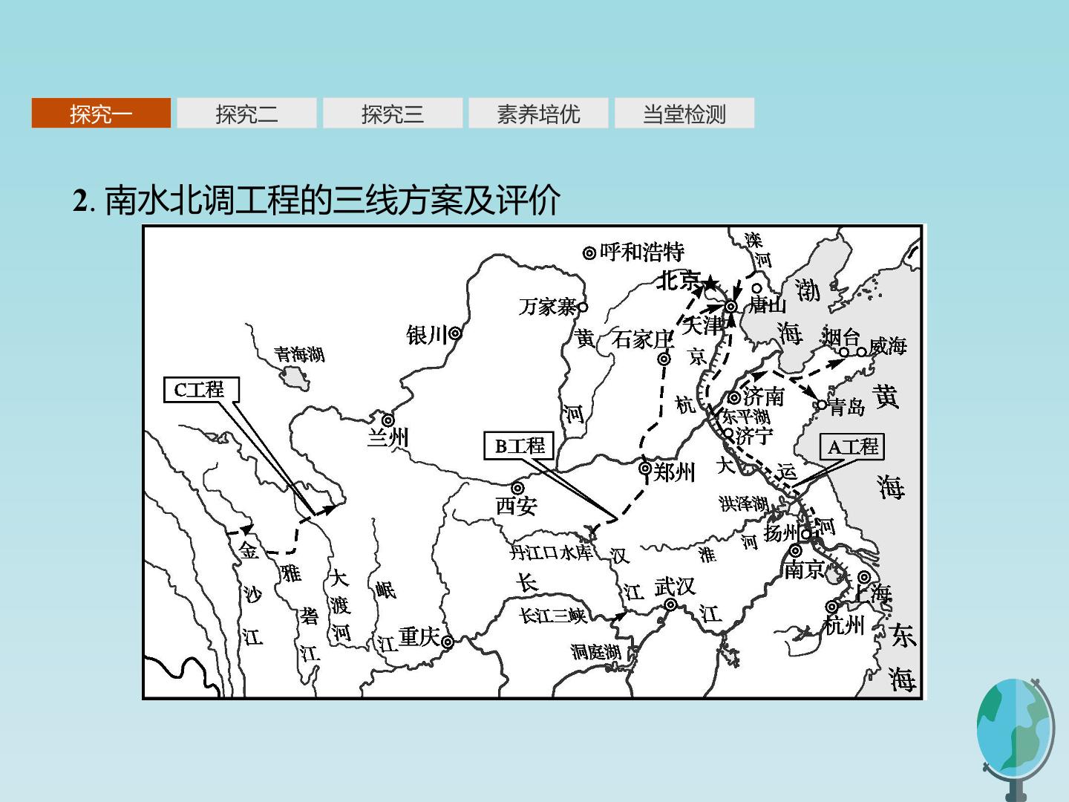
Task: Click the Beijing star marker
Action: tap(710, 283)
